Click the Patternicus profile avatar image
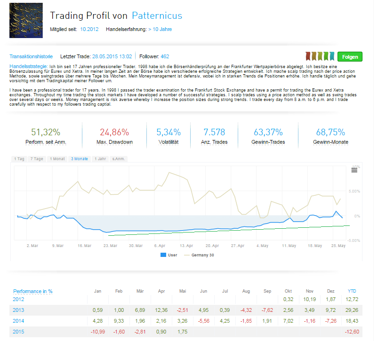This screenshot has width=378, height=341. 26,21
